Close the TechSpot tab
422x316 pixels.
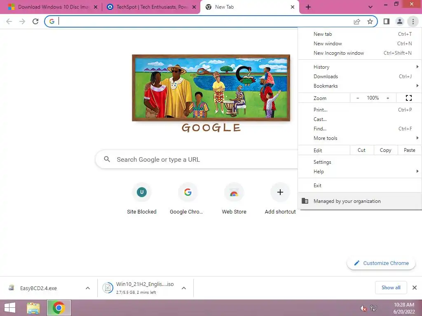point(194,7)
